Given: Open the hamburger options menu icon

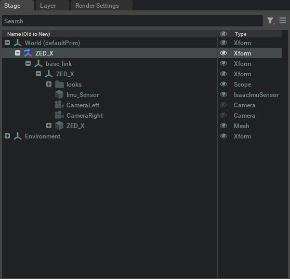Looking at the screenshot, I should click(283, 20).
